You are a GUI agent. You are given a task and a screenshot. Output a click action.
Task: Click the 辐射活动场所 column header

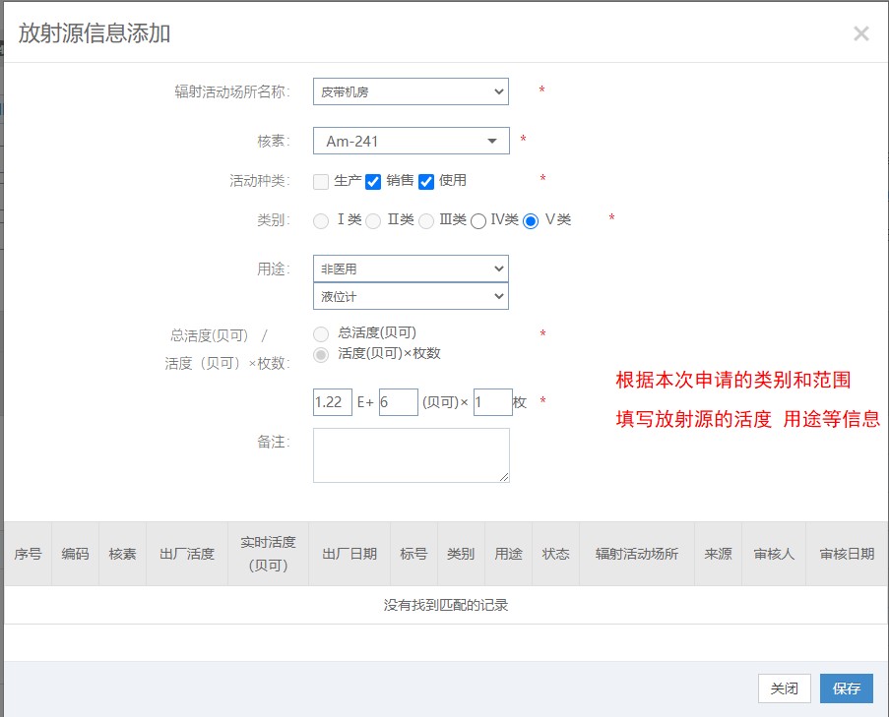click(637, 554)
